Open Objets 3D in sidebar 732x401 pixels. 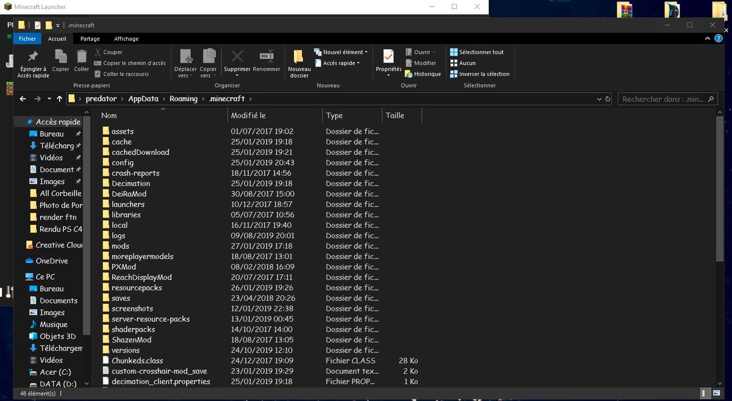[53, 336]
